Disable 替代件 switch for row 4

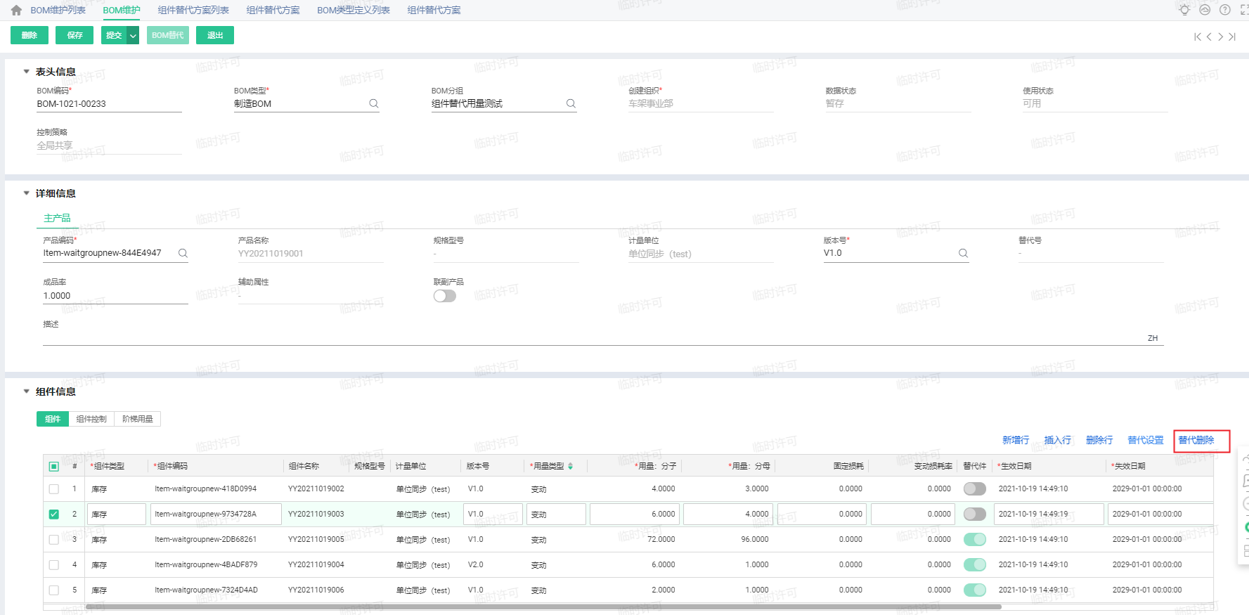975,564
